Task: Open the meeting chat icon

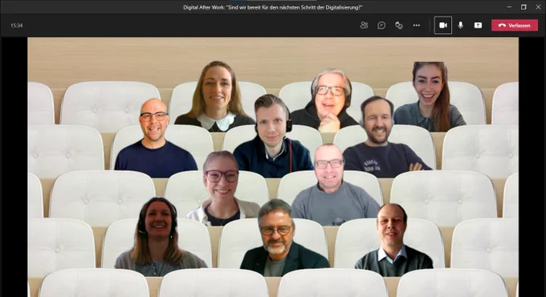Action: [381, 25]
